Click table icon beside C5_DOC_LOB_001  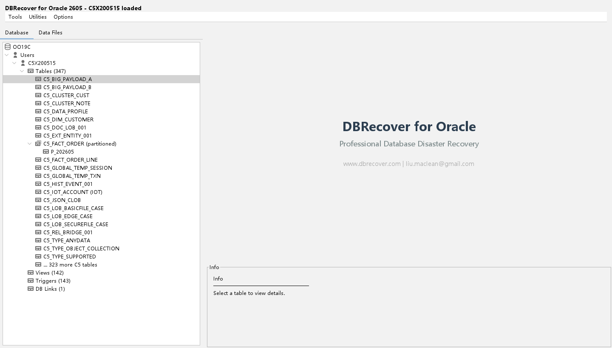(38, 128)
